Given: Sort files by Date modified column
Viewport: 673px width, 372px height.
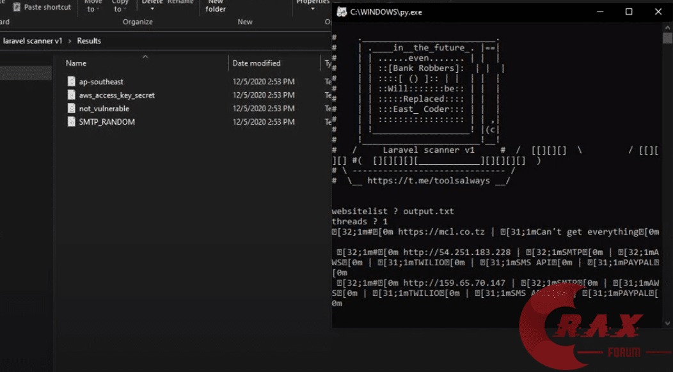Looking at the screenshot, I should pyautogui.click(x=257, y=63).
